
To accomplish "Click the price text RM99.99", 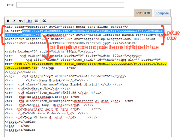I will pos(69,93).
